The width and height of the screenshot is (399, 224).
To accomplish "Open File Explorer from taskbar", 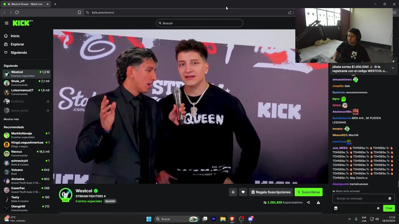I will [x=223, y=219].
